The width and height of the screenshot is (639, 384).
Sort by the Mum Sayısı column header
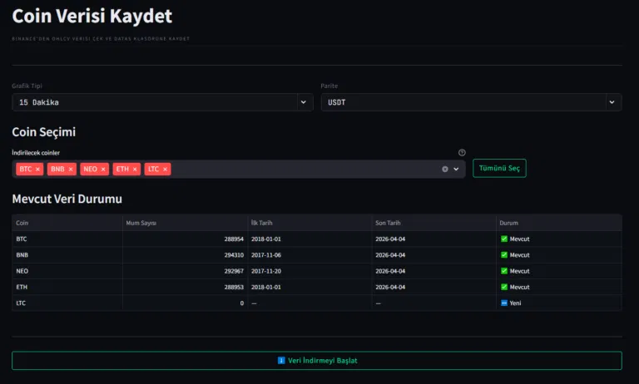point(141,223)
